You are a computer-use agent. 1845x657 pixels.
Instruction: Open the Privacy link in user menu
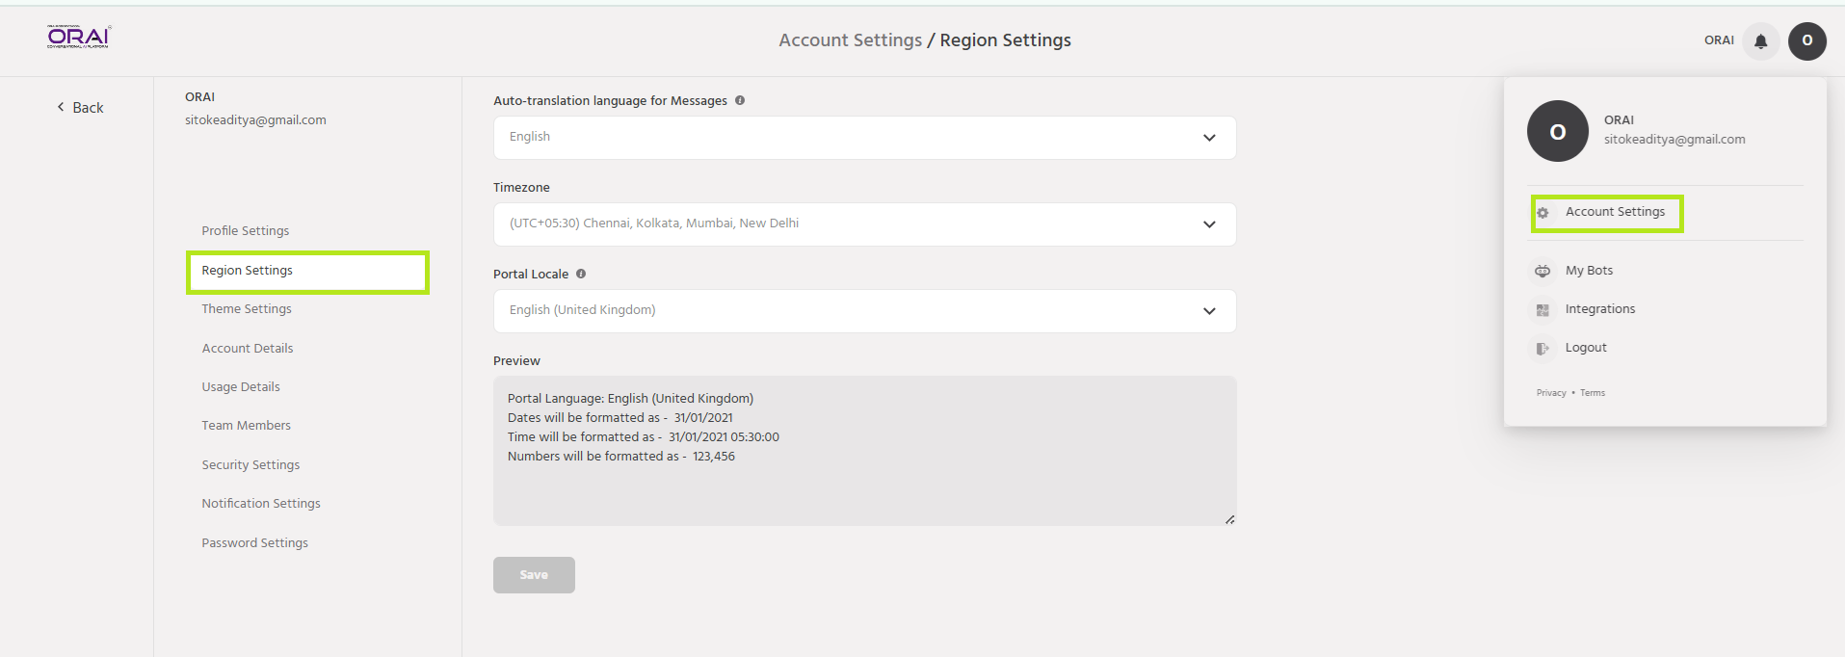[x=1550, y=393]
